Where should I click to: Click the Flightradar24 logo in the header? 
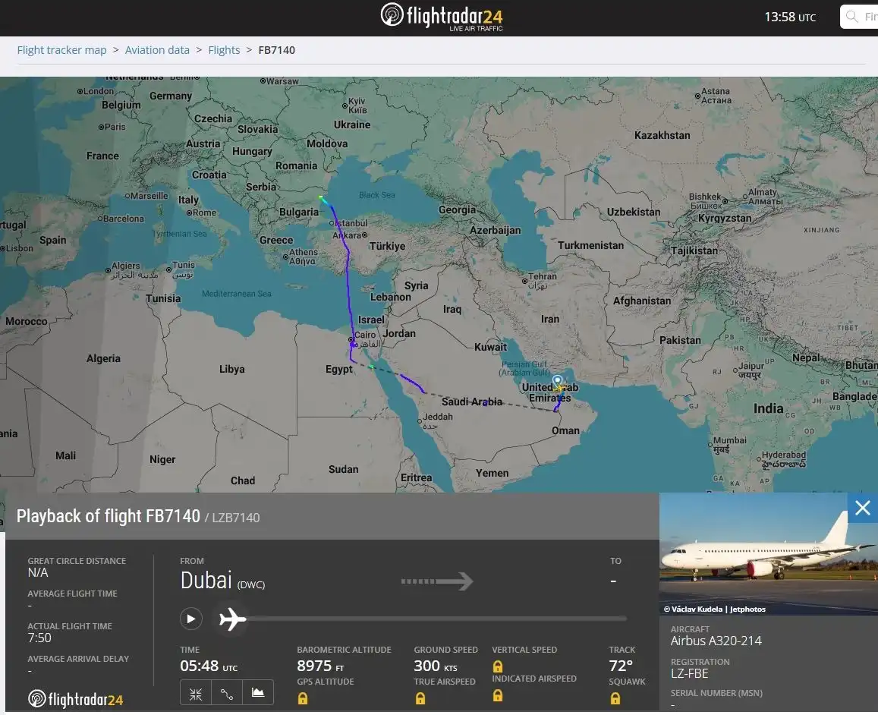pyautogui.click(x=441, y=17)
